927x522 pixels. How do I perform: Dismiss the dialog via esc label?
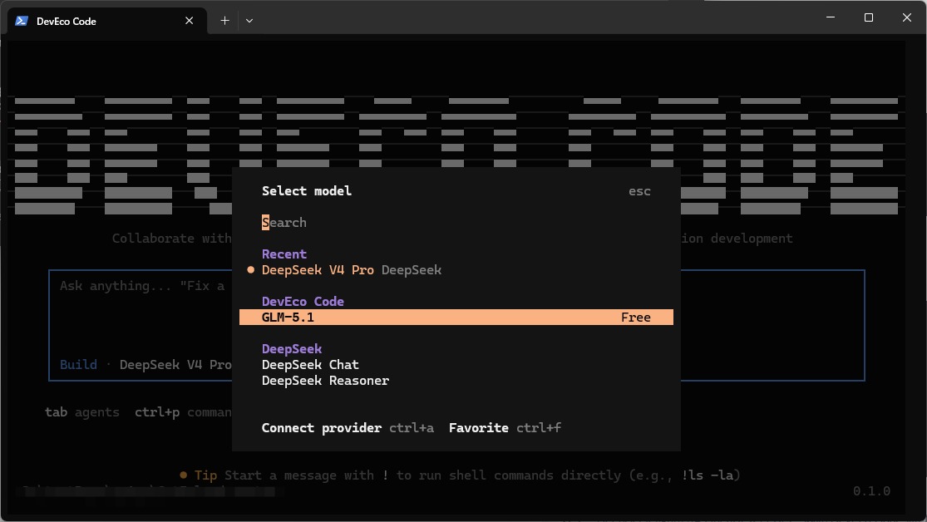[x=639, y=191]
